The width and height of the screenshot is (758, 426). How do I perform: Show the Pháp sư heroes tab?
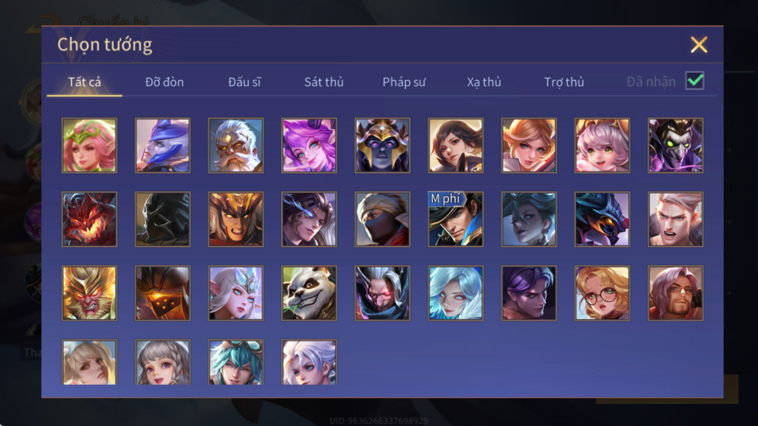tap(404, 82)
